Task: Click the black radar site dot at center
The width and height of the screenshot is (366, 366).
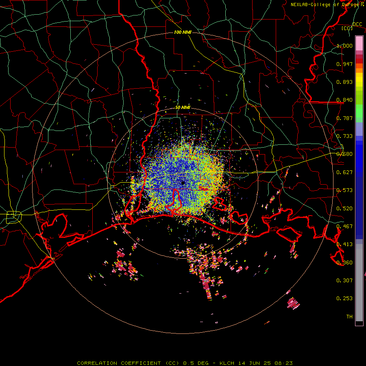Action: pyautogui.click(x=183, y=183)
